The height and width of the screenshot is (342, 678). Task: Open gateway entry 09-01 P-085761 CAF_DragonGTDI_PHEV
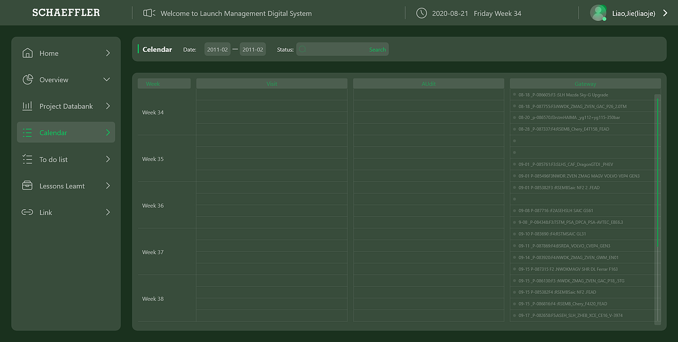pyautogui.click(x=566, y=164)
